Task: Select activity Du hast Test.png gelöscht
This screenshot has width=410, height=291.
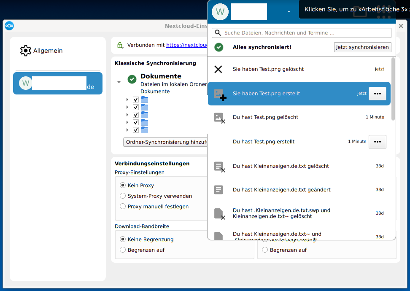Action: [x=299, y=117]
